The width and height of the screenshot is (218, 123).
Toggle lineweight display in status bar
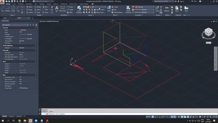(179, 117)
